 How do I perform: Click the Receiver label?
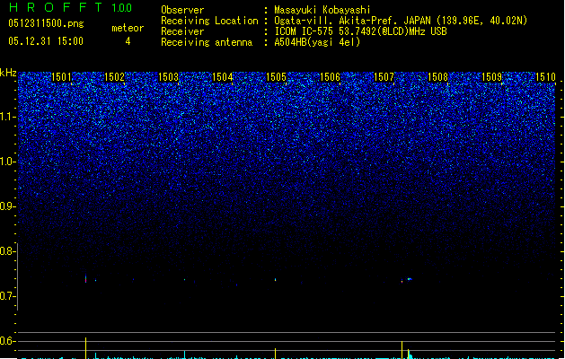182,31
